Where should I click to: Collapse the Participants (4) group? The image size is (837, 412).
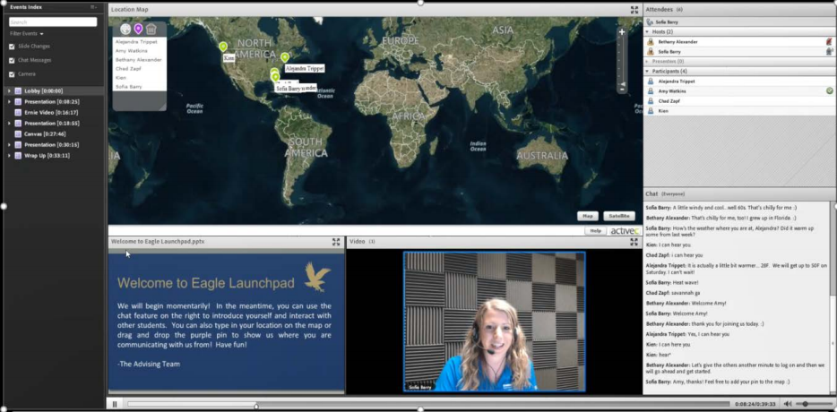point(648,71)
